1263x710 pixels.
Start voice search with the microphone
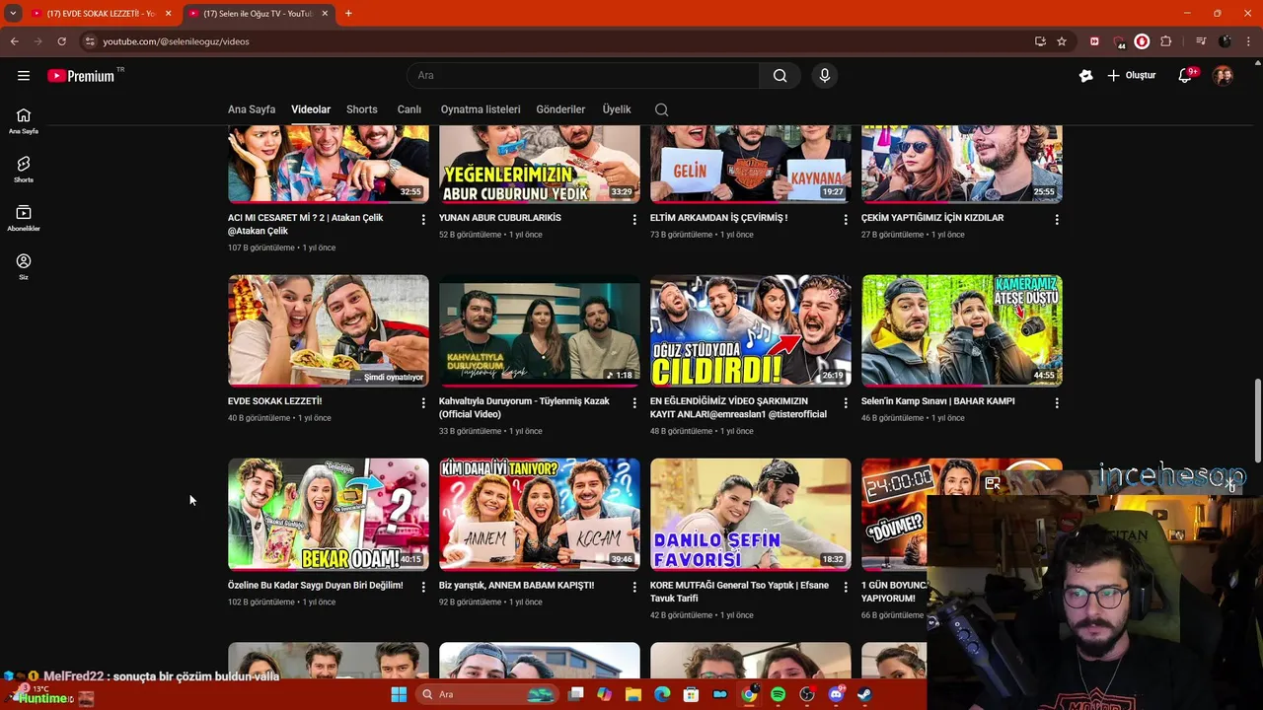[x=825, y=76]
